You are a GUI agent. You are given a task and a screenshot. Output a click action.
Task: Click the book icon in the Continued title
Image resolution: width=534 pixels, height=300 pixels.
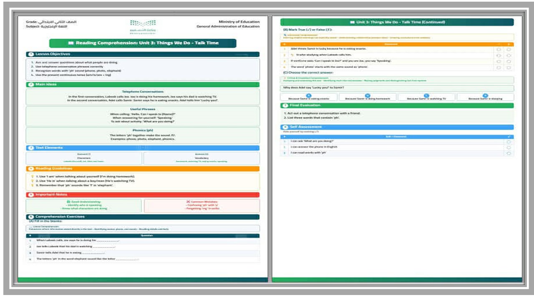tap(352, 22)
